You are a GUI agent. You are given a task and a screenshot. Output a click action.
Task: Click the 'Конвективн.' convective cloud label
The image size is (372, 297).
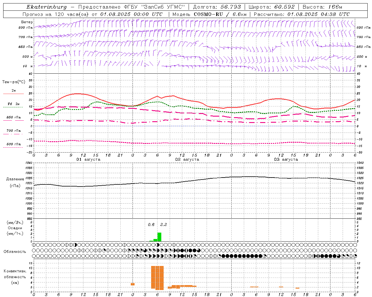coord(15,271)
